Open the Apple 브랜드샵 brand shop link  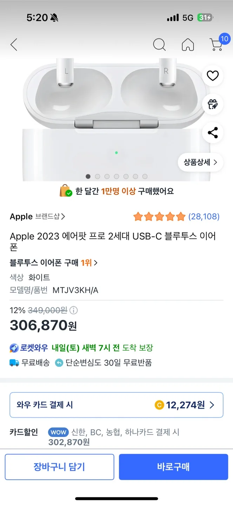coord(38,217)
